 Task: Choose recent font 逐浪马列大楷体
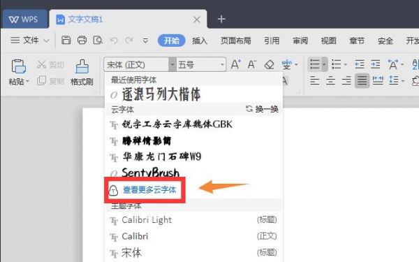click(193, 94)
